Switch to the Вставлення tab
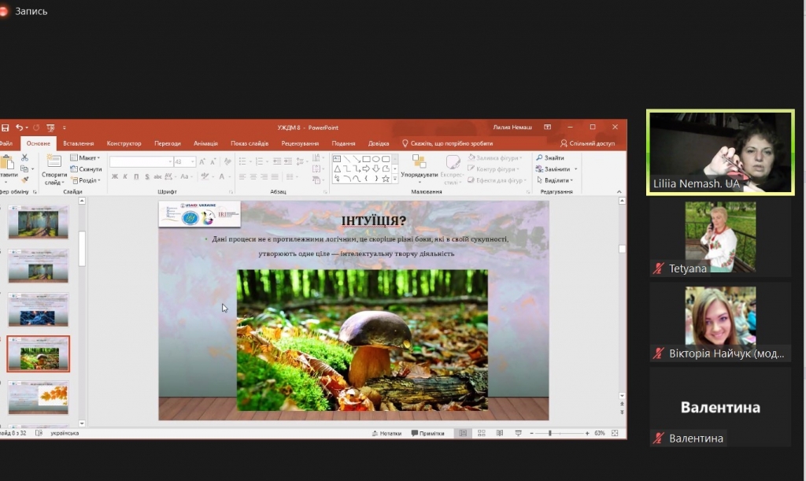 78,143
